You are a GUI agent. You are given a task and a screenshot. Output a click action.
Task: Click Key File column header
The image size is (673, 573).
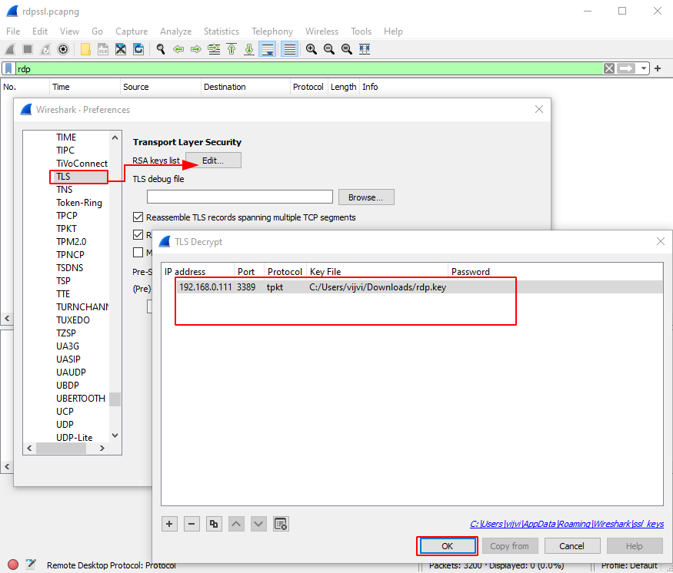(x=377, y=272)
